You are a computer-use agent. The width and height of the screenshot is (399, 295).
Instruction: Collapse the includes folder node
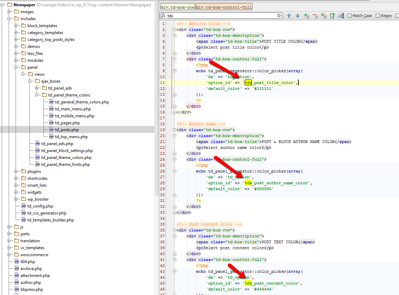point(9,19)
